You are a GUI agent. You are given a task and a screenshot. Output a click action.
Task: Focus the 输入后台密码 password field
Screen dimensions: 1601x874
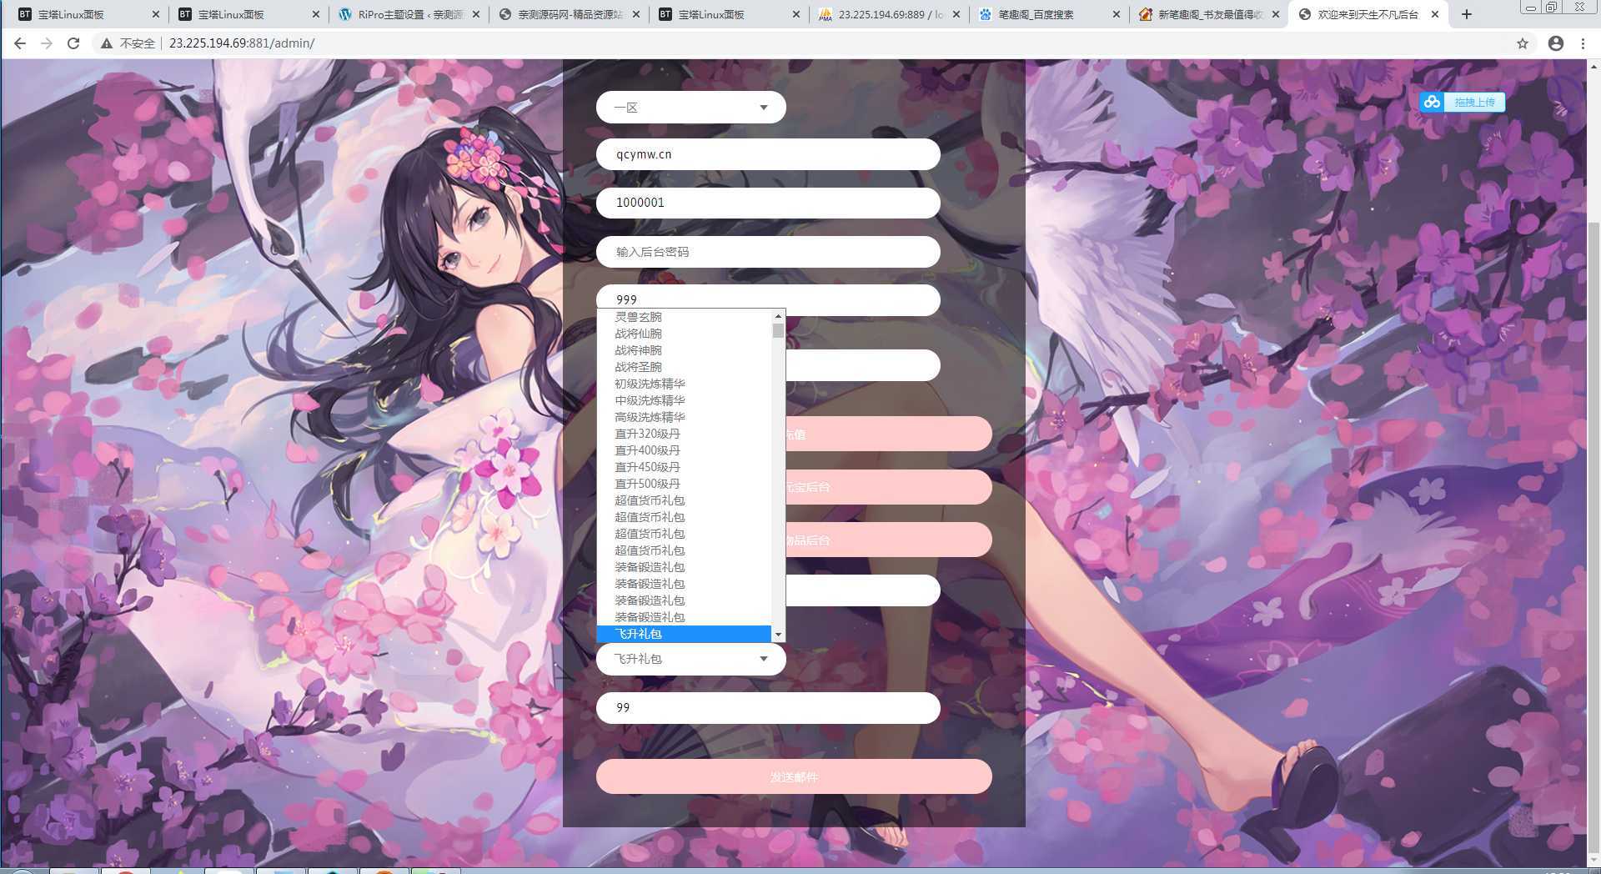[x=767, y=252]
